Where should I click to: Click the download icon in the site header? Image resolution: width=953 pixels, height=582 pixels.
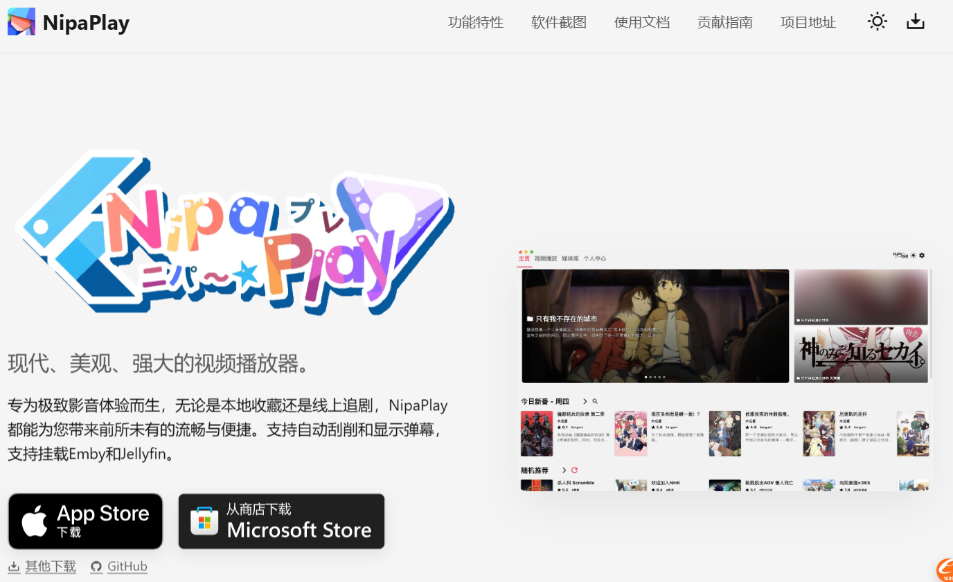(x=916, y=21)
